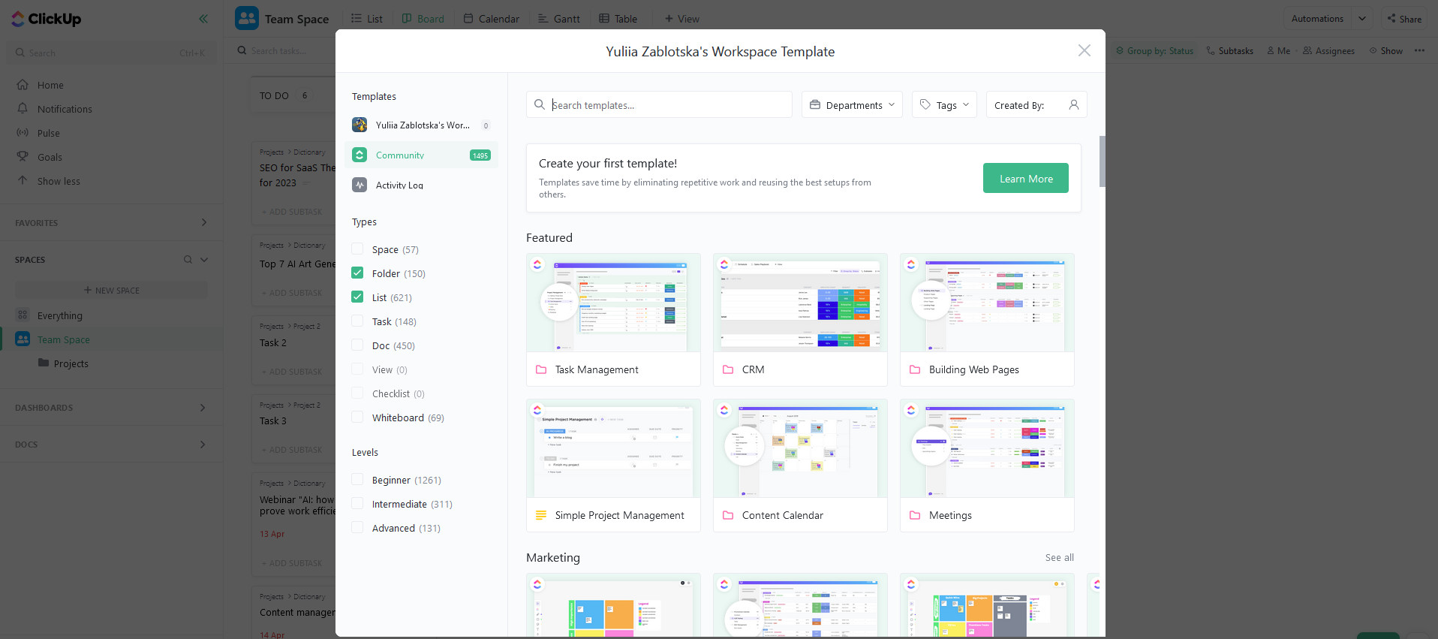
Task: Open the Departments dropdown
Action: point(852,104)
